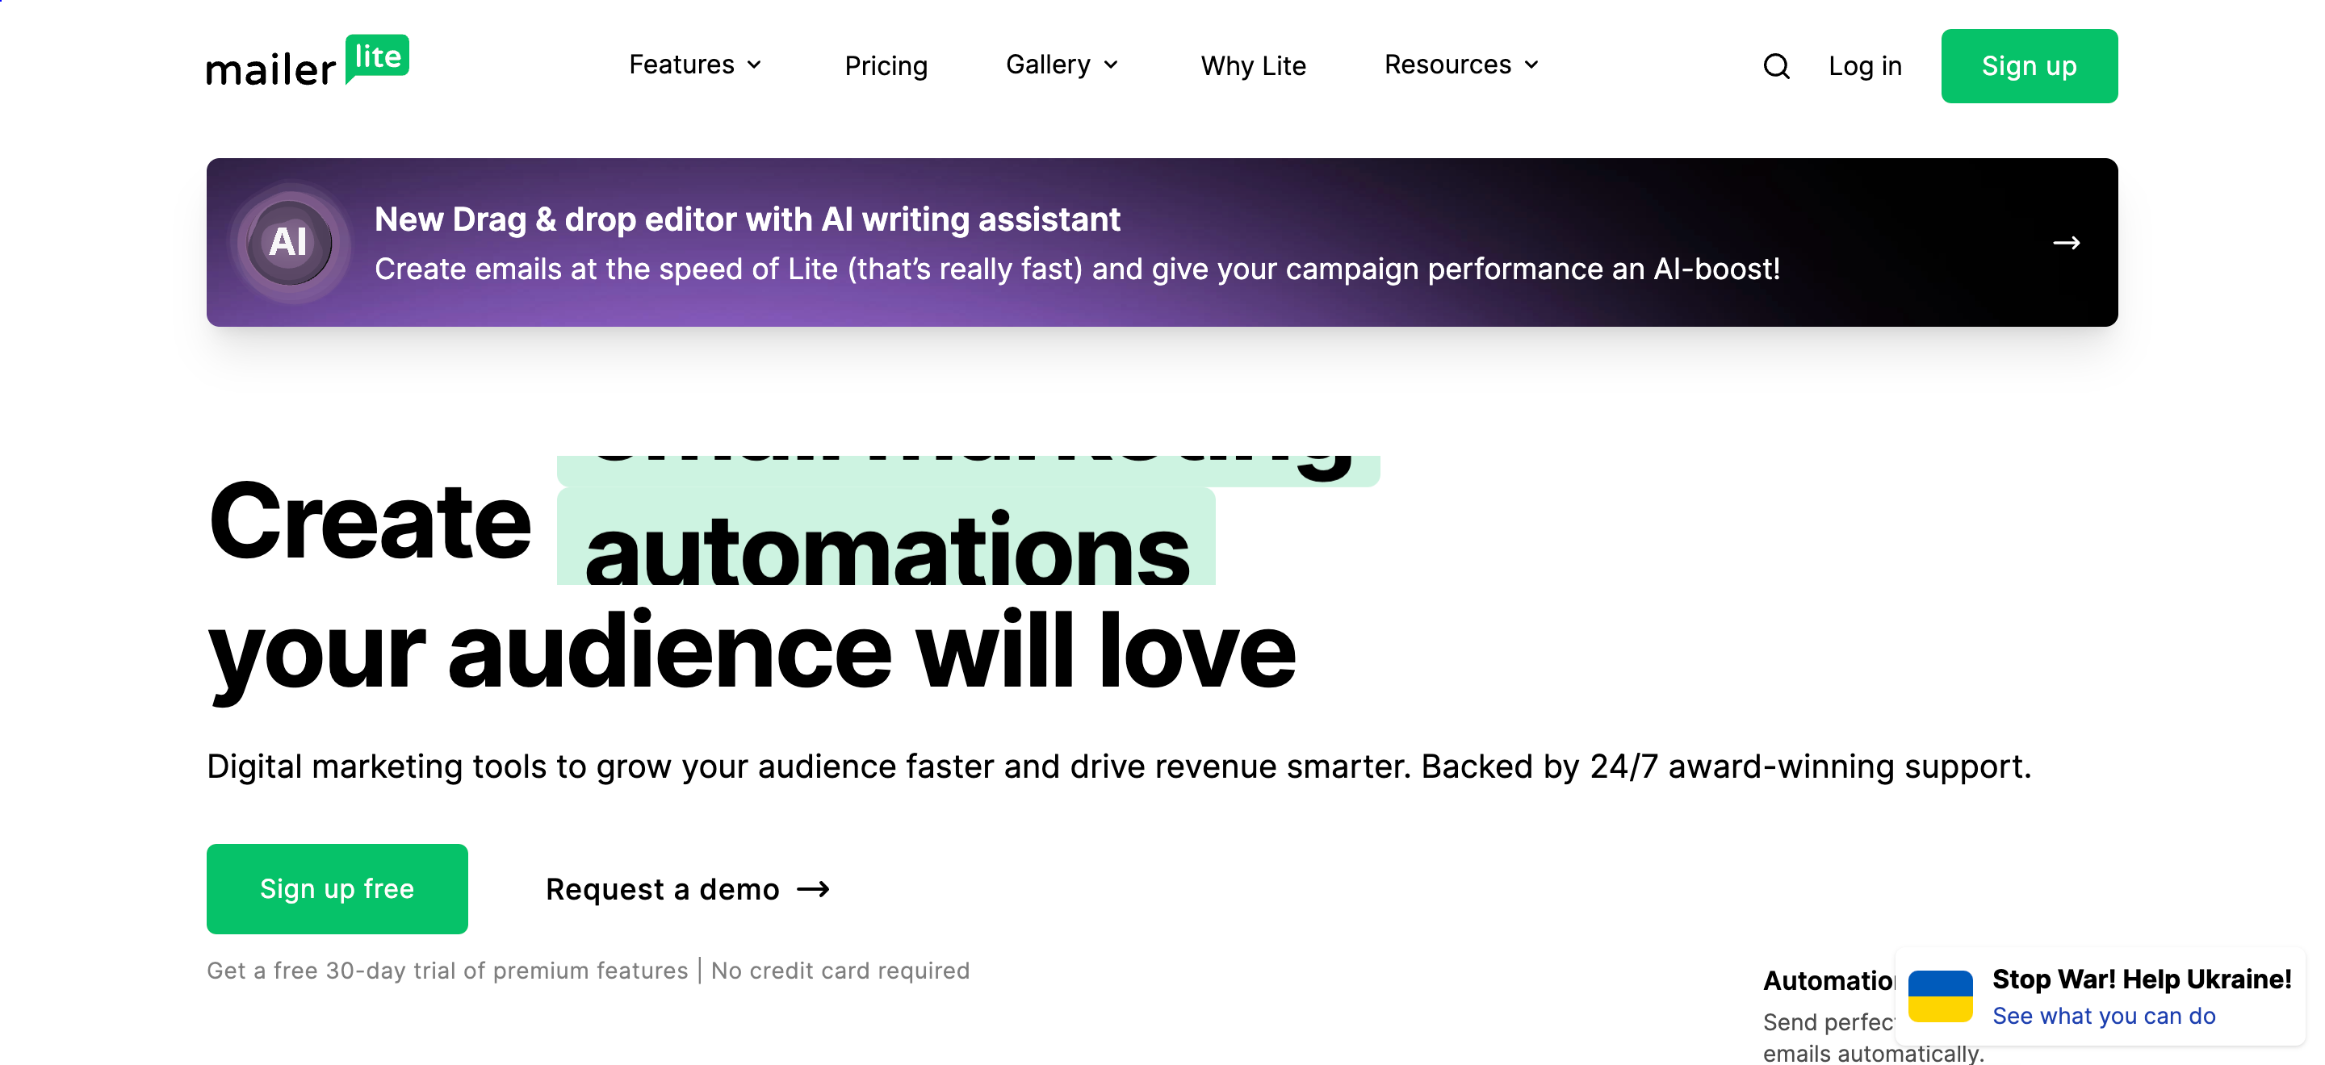Open the search magnifier icon

click(1775, 66)
